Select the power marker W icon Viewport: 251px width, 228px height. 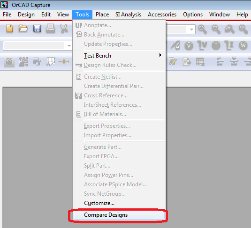click(243, 46)
